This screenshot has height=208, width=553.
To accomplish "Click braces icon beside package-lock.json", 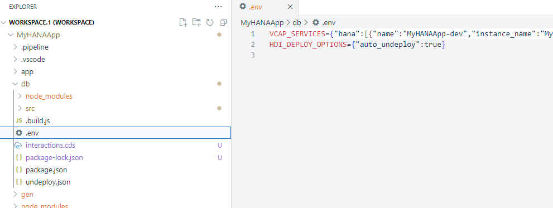I will pos(19,158).
